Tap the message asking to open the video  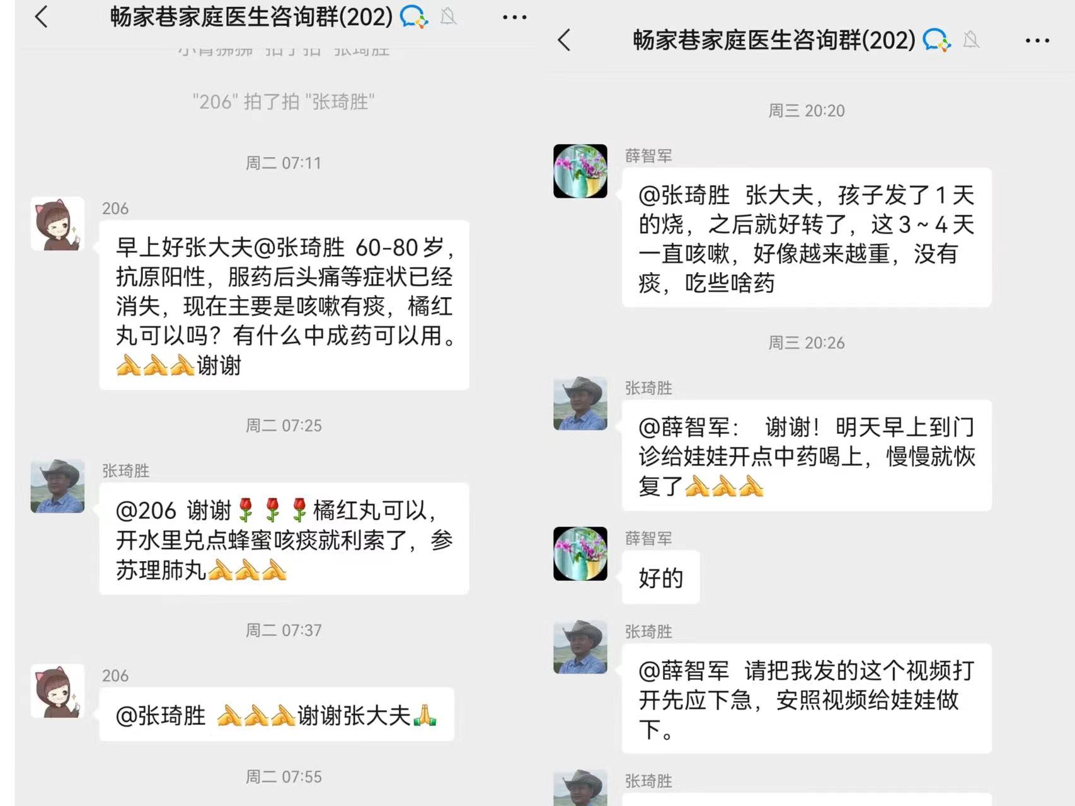click(807, 699)
